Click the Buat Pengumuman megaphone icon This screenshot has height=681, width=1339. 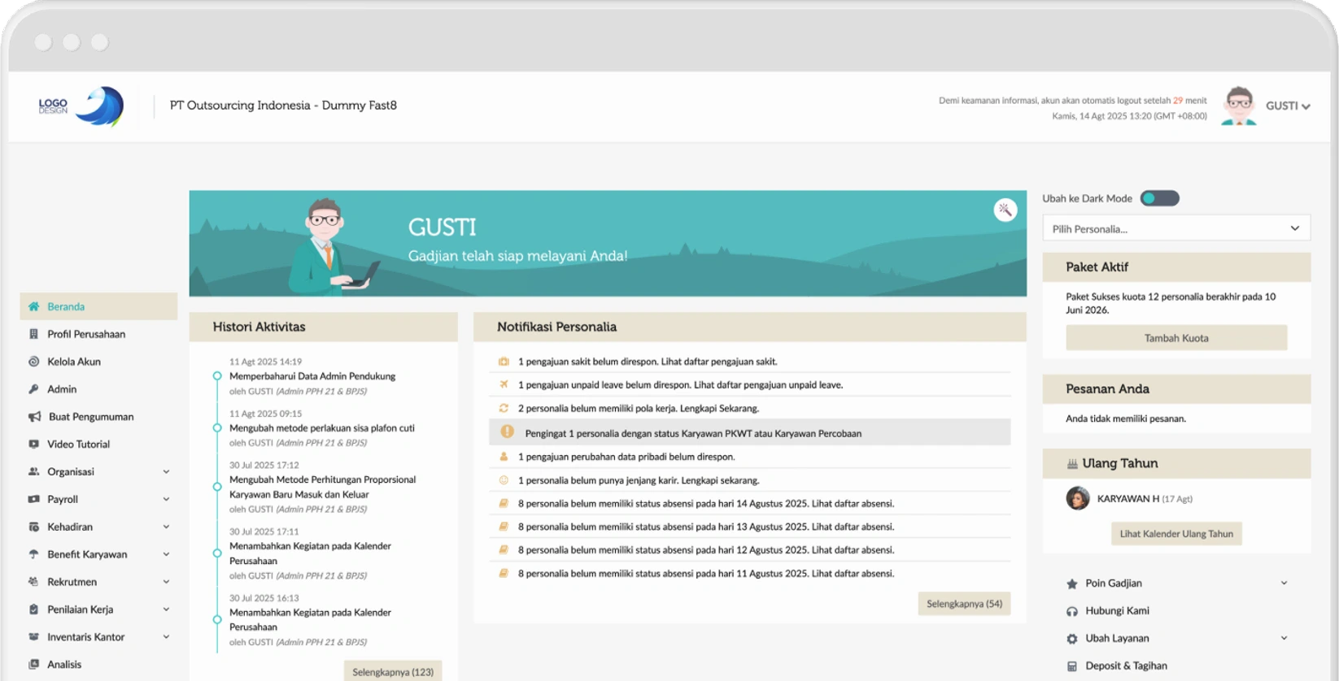coord(34,417)
